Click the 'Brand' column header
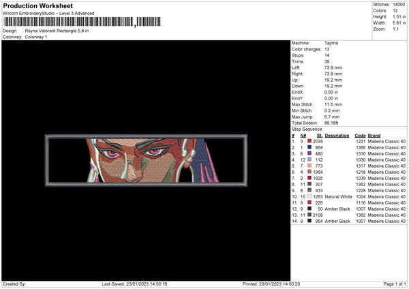This screenshot has width=409, height=289. point(374,136)
